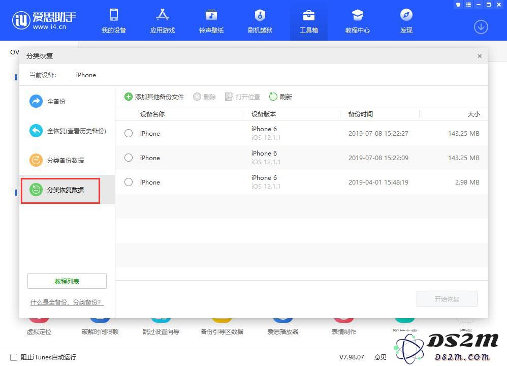
Task: Open the 我的设备 device icon
Action: (113, 21)
